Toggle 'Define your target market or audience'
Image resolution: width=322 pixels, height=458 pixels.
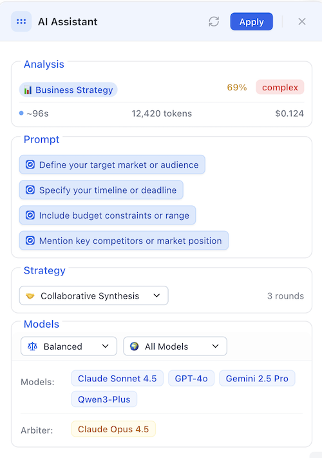click(x=112, y=164)
